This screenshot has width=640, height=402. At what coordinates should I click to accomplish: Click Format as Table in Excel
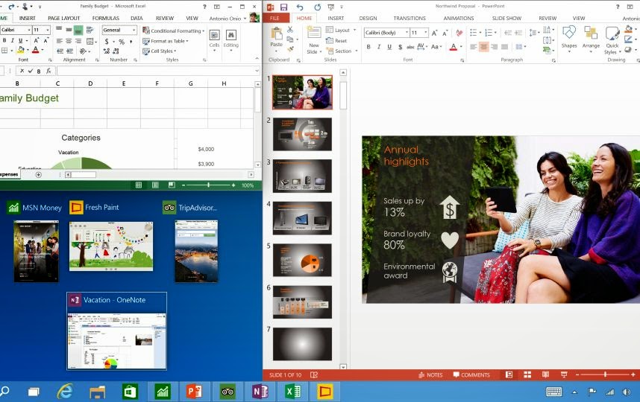tap(166, 41)
